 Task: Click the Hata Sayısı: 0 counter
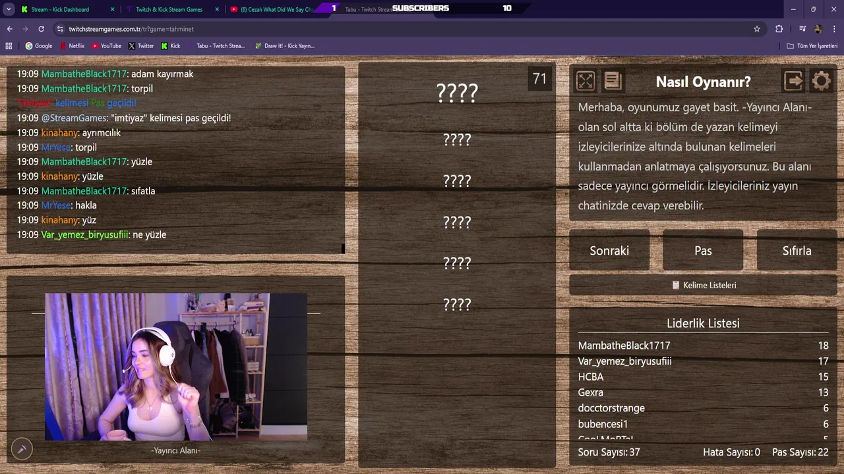tap(731, 452)
